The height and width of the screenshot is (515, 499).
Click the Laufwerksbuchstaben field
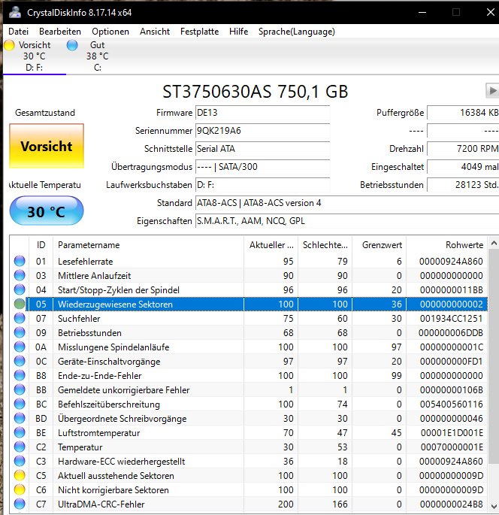(x=262, y=185)
